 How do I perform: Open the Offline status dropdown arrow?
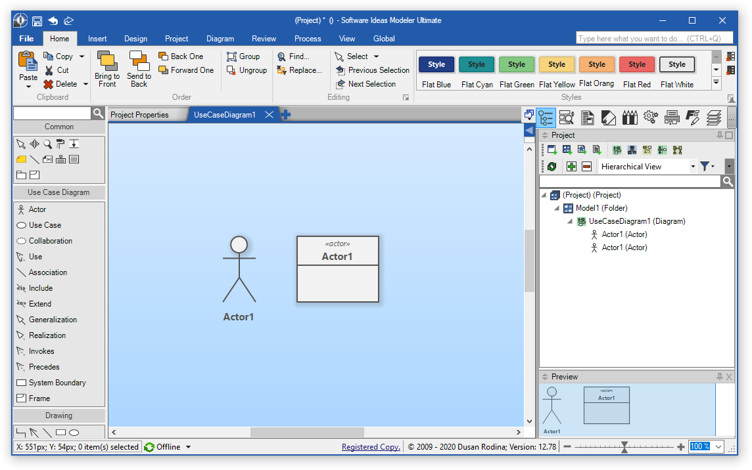(x=189, y=447)
